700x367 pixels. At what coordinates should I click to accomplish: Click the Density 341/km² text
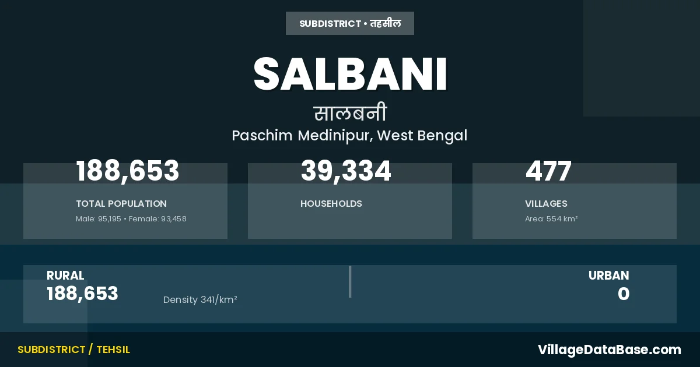(200, 300)
